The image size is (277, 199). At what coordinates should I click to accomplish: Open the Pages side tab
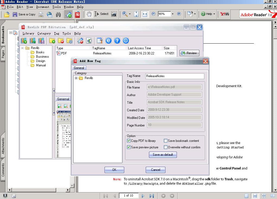(3, 54)
